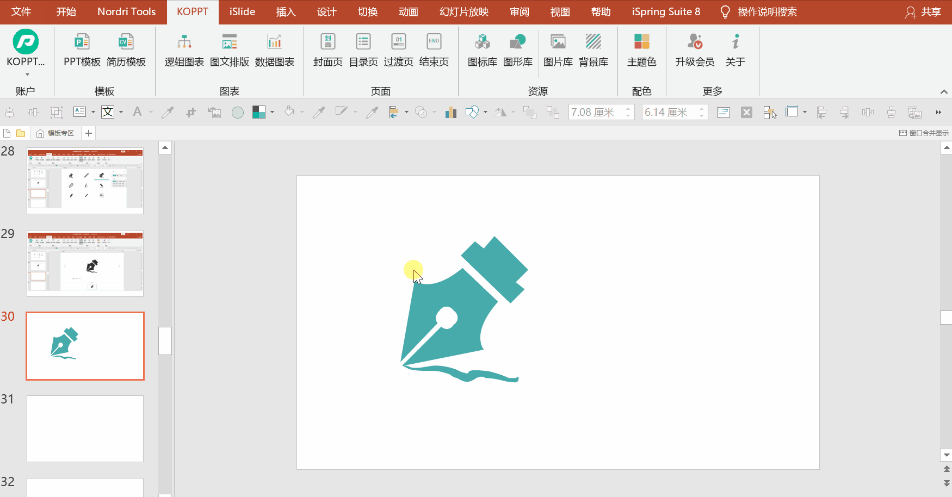Open the 动画 animations tab
Screen dimensions: 952x497
pos(409,12)
